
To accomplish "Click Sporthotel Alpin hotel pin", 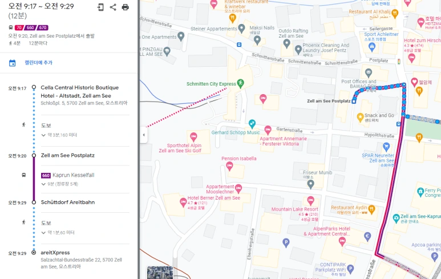I will click(193, 137).
